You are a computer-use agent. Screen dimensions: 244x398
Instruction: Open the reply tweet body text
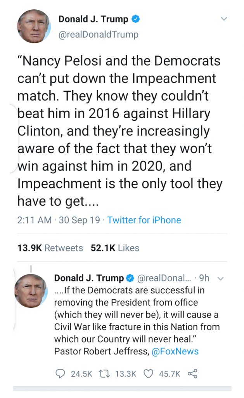(136, 316)
